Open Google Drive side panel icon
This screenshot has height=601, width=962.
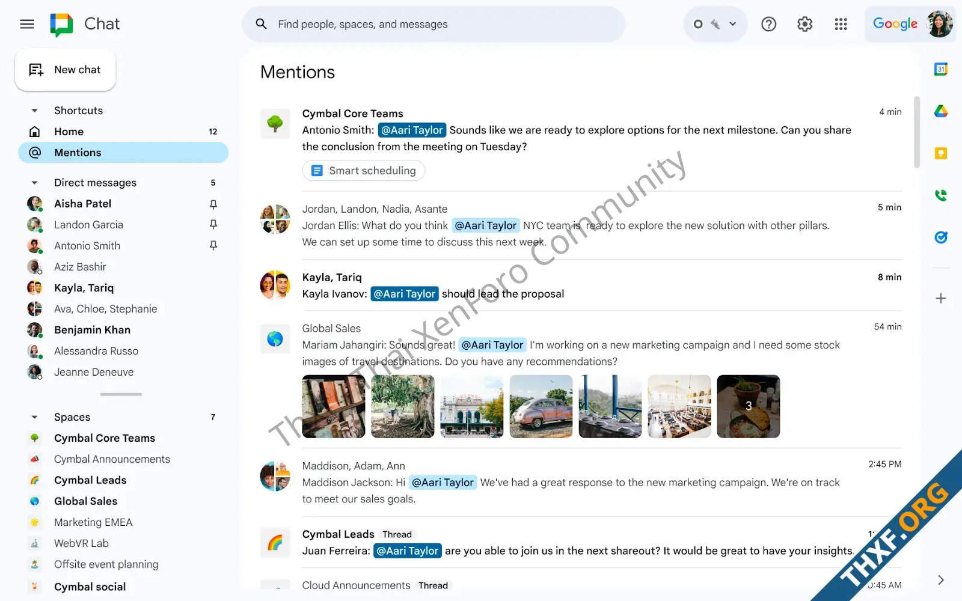pyautogui.click(x=941, y=111)
